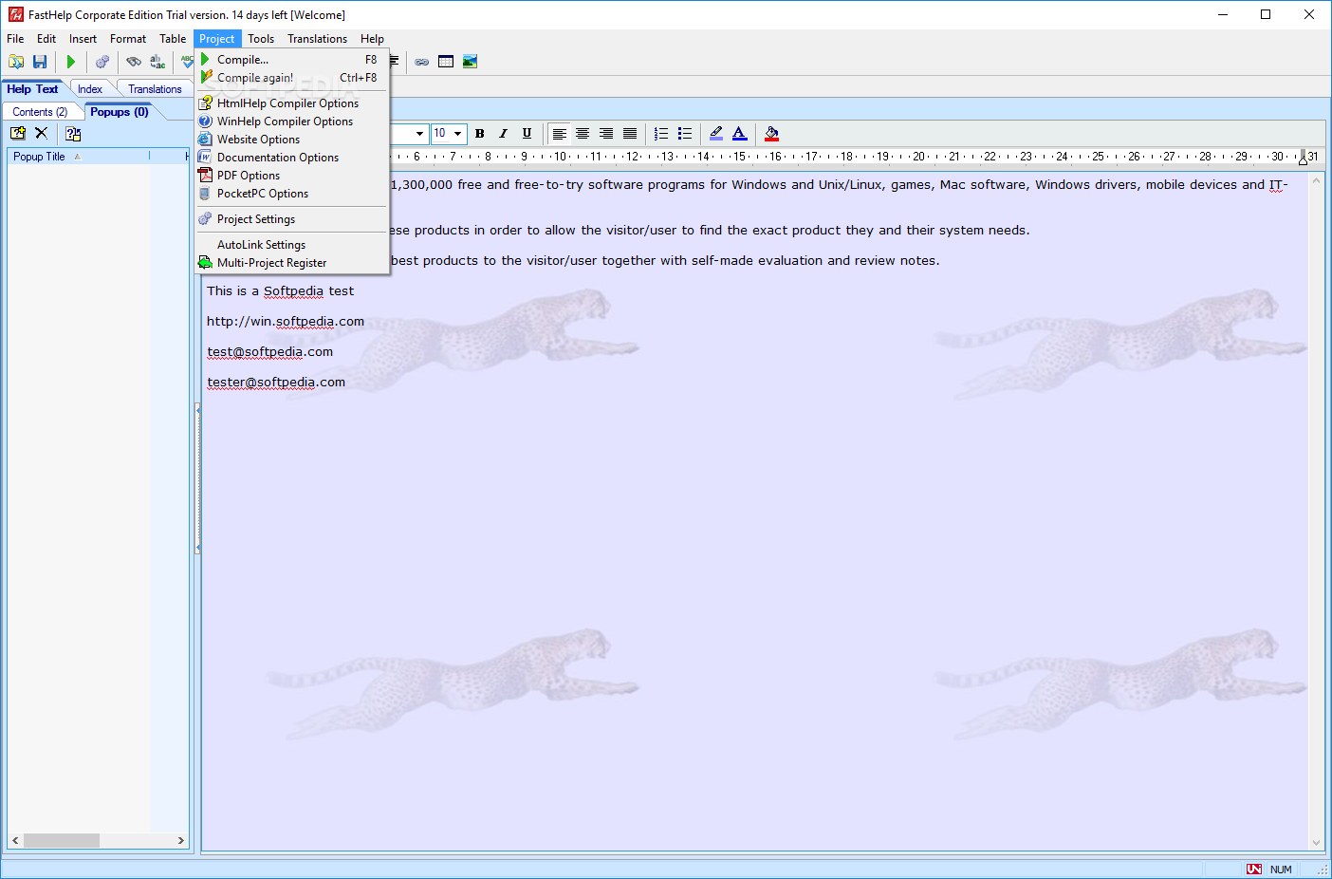The image size is (1332, 879).
Task: Delete popup with the X icon
Action: click(x=41, y=134)
